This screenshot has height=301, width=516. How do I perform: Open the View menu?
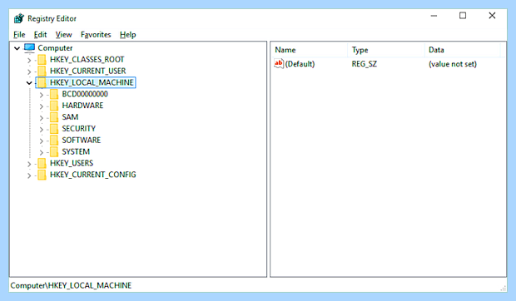63,34
